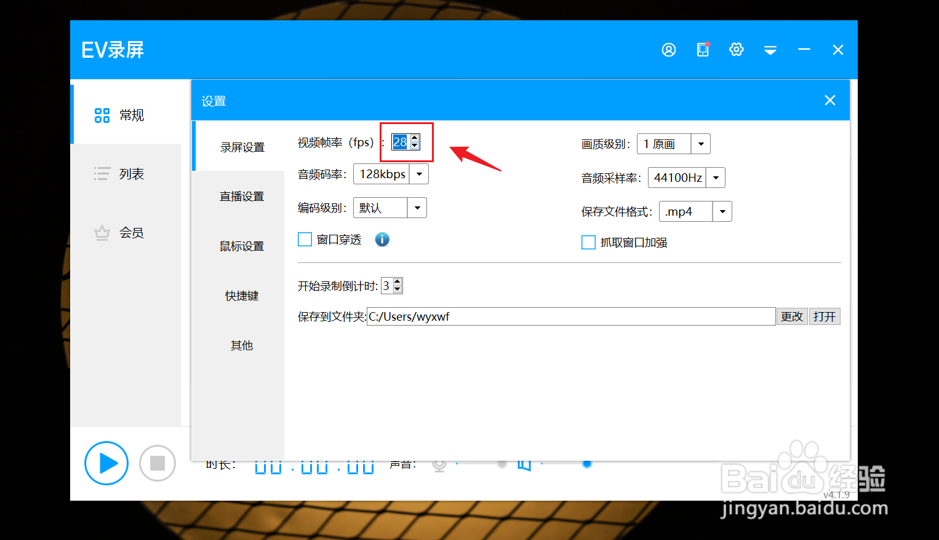
Task: Open the user account icon in title bar
Action: click(669, 50)
